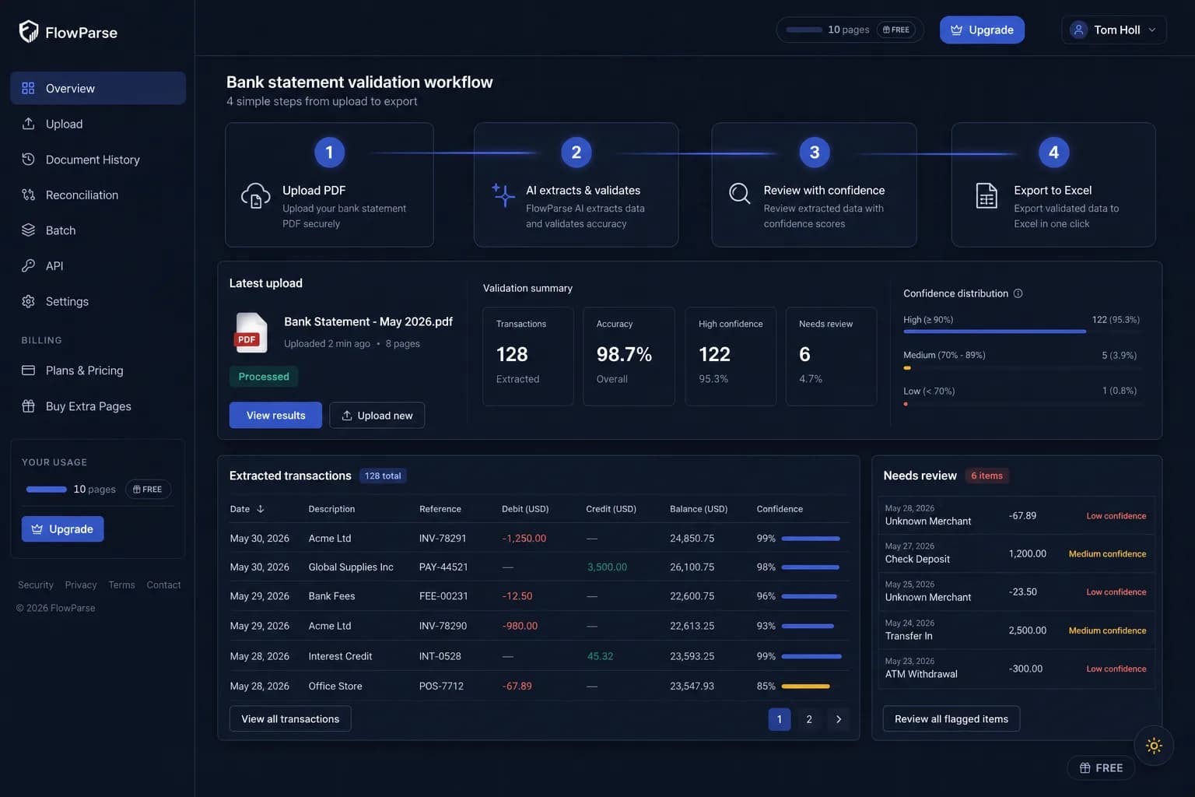Click the Confidence distribution info icon
This screenshot has height=797, width=1195.
[x=1018, y=293]
